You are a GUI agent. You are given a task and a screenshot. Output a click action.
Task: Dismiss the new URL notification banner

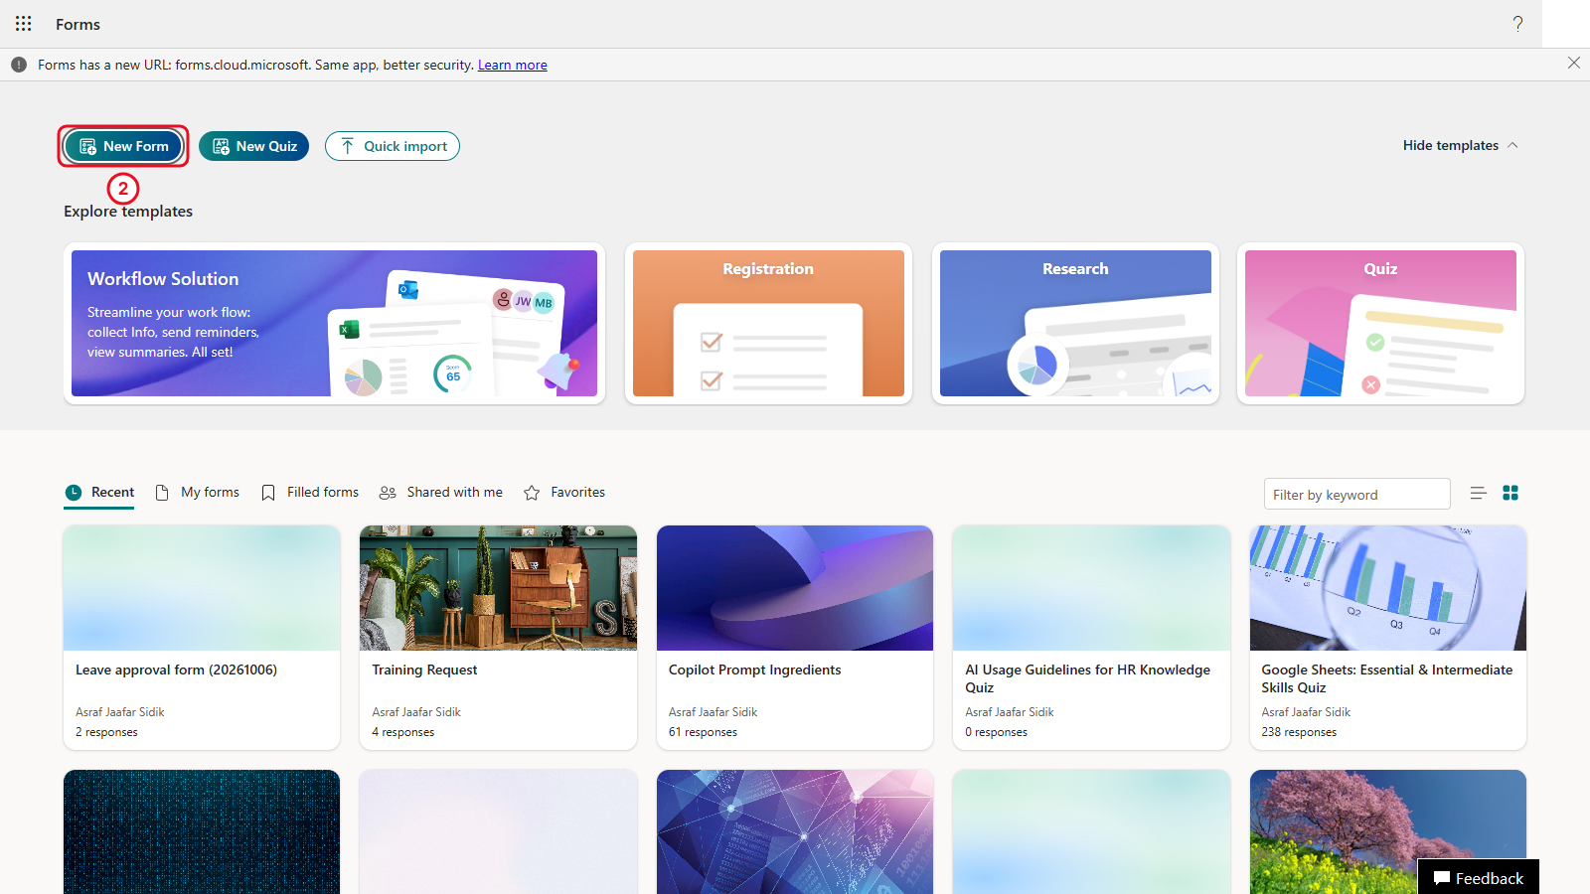(1574, 63)
